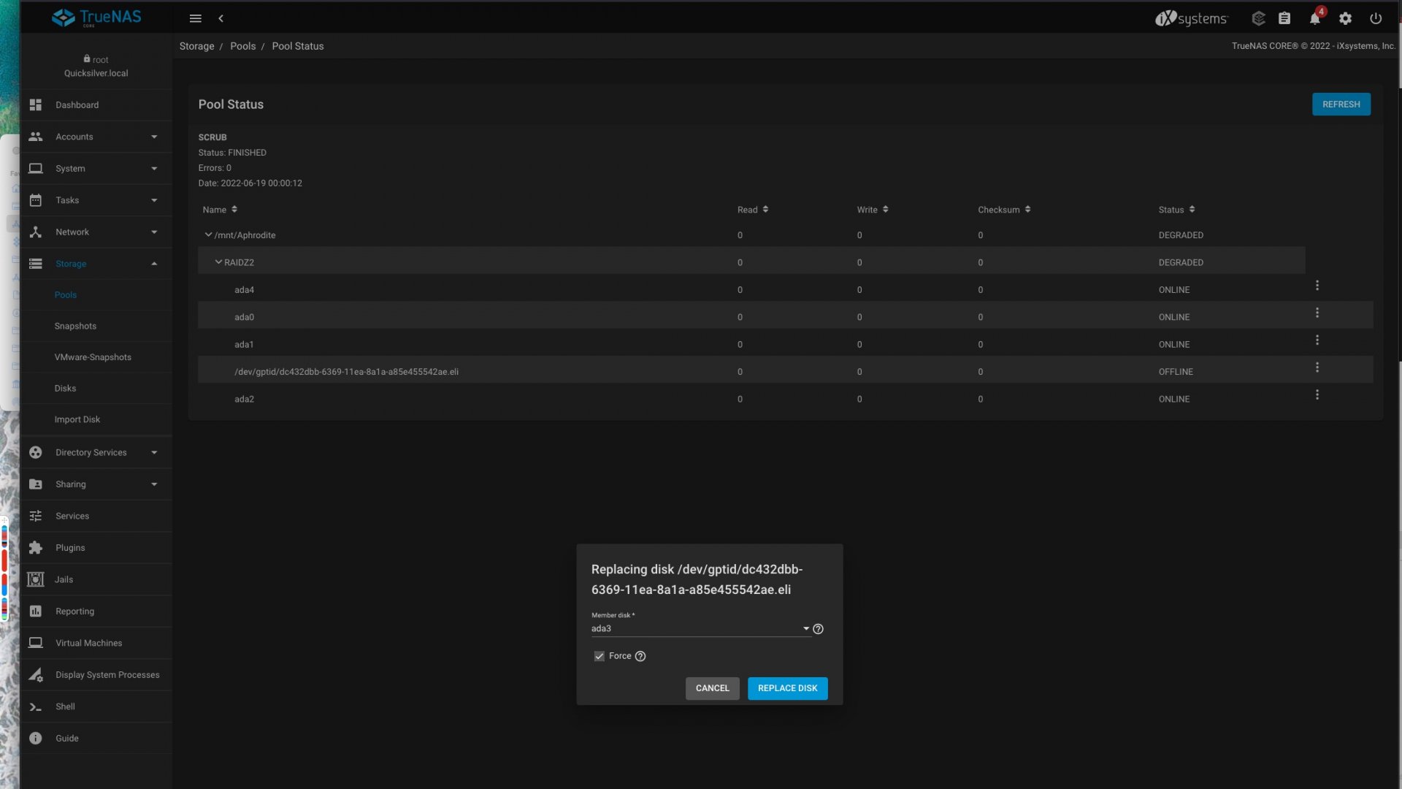Click the gptid disk path in the table
The width and height of the screenshot is (1402, 789).
(x=346, y=372)
